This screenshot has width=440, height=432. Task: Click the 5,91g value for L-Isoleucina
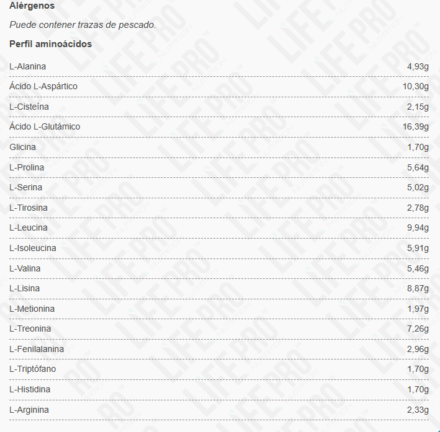point(418,248)
